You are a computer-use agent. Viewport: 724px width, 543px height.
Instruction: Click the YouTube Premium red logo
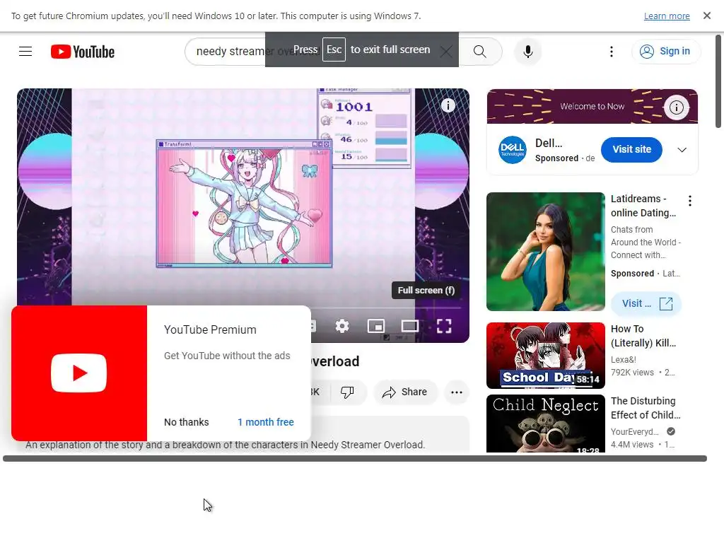click(79, 373)
